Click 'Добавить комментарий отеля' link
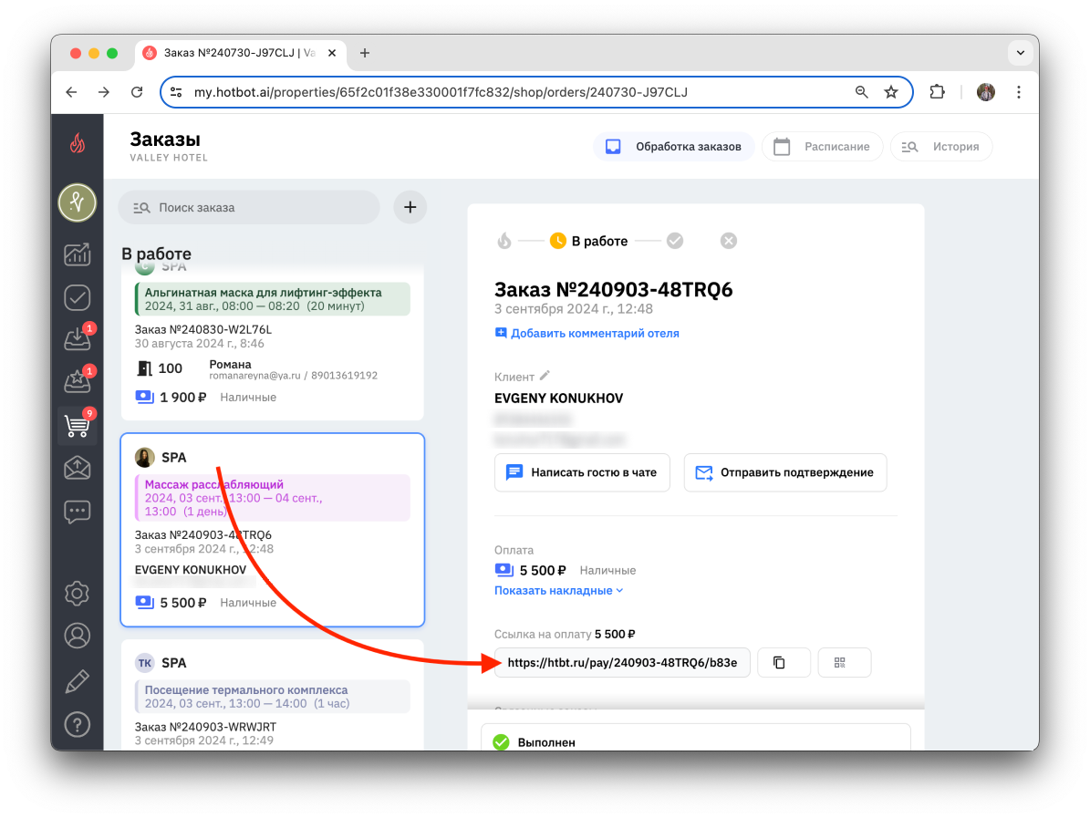Viewport: 1090px width, 818px height. click(x=587, y=333)
